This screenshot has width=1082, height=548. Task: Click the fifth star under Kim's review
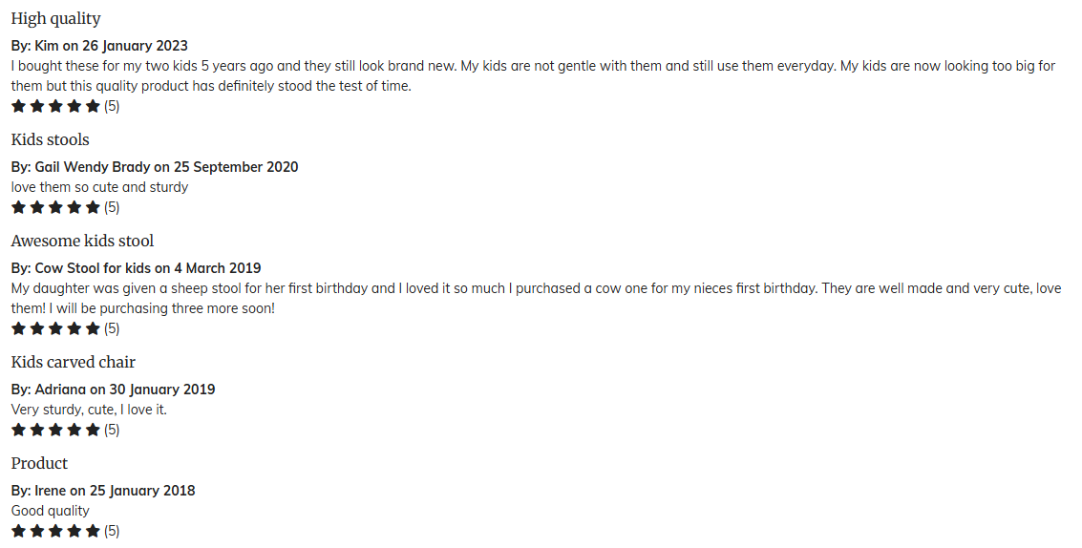pyautogui.click(x=93, y=106)
